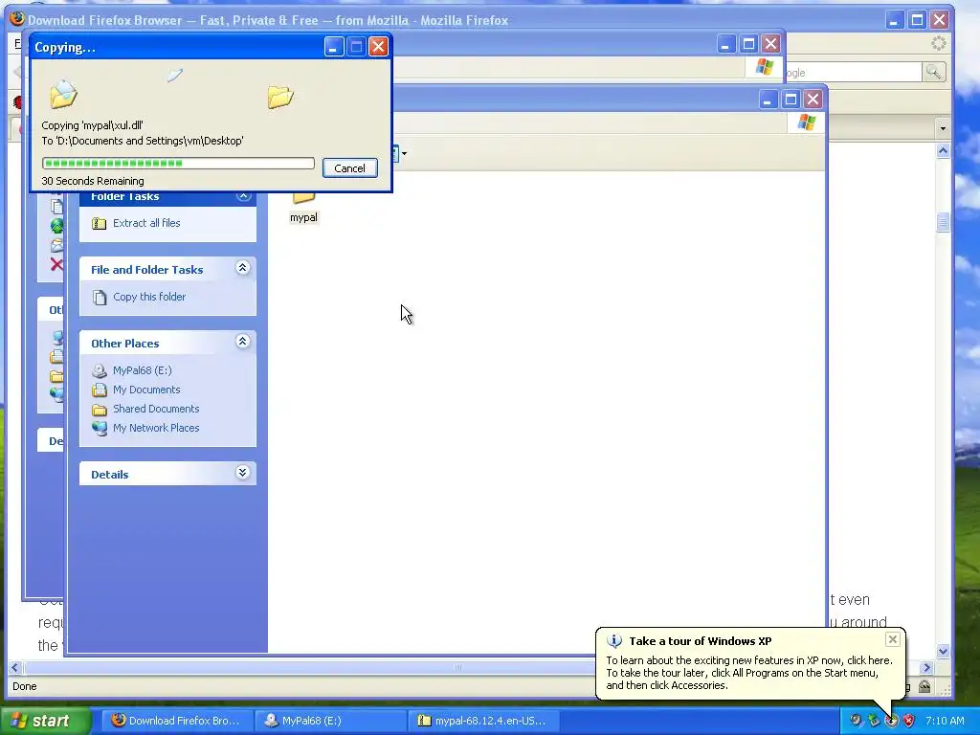Click the '30 Seconds Remaining' text
This screenshot has height=735, width=980.
pyautogui.click(x=93, y=181)
